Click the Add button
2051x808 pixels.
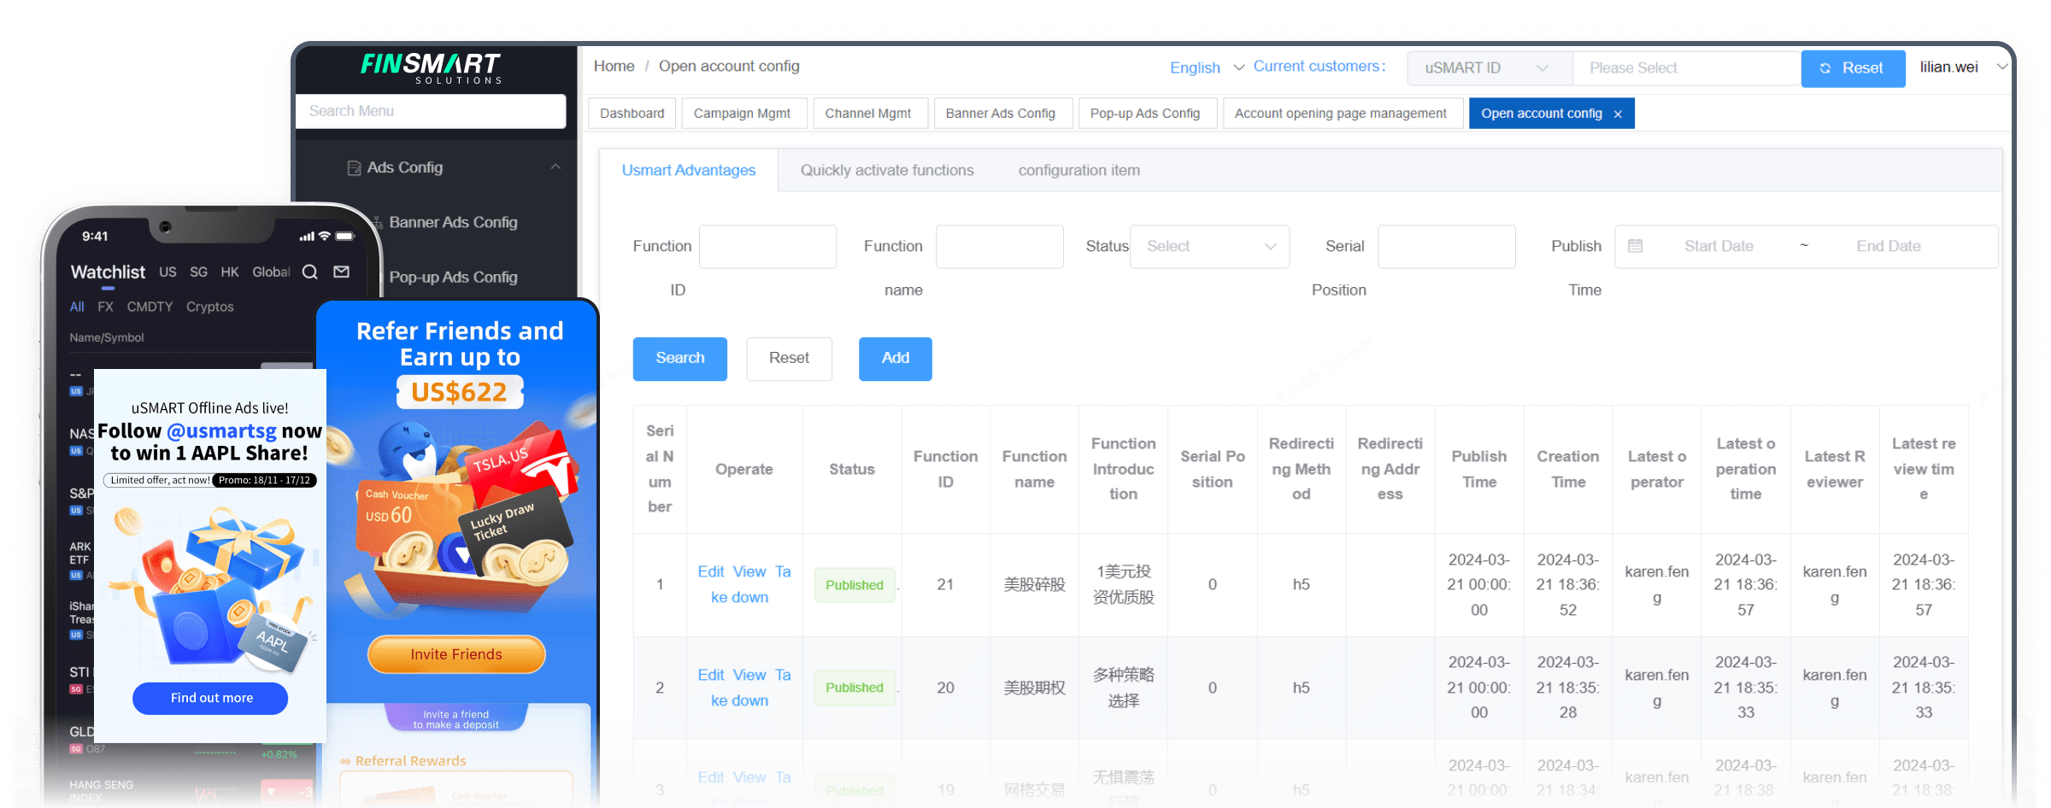pos(895,359)
